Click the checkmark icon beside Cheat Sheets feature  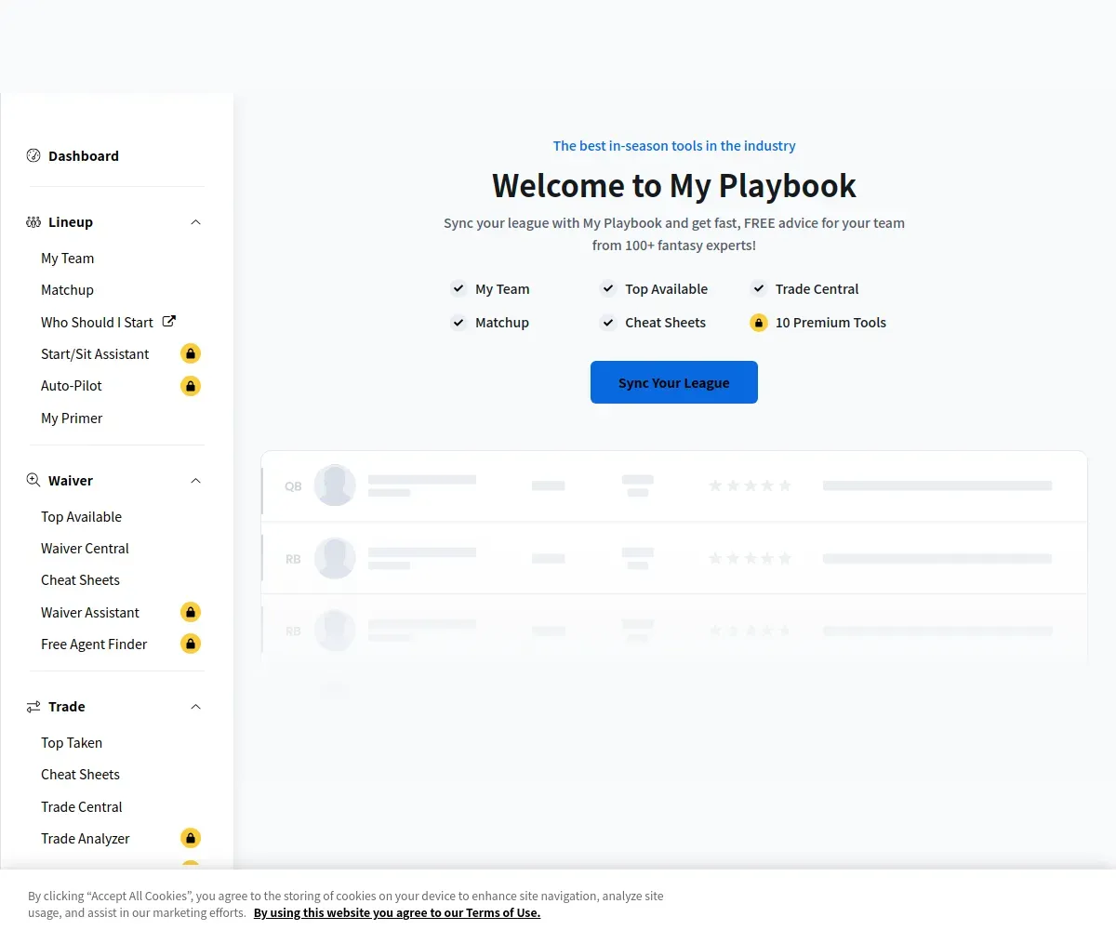(608, 323)
